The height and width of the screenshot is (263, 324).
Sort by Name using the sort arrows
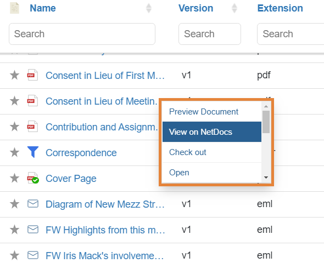click(149, 8)
